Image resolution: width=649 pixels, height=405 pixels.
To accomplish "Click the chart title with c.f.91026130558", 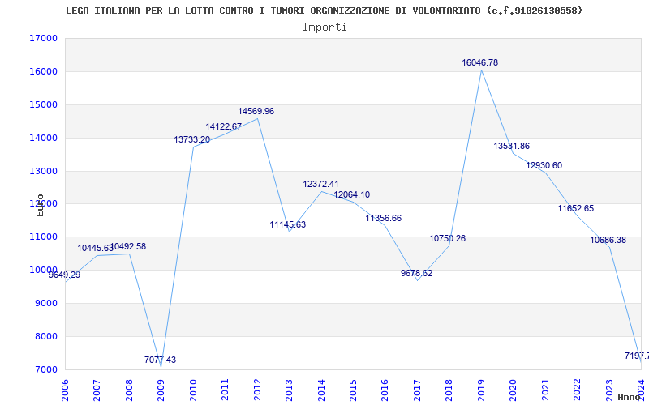I will point(324,11).
